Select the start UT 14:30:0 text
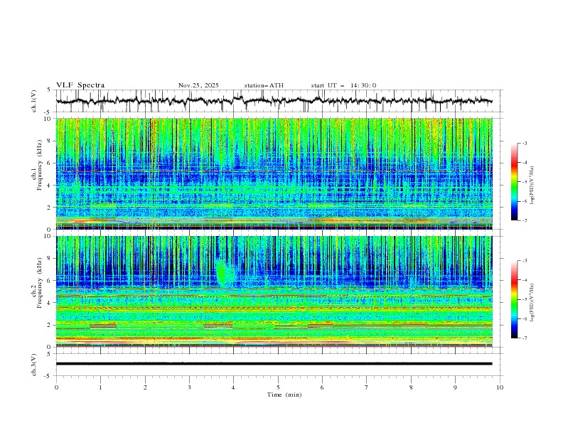Image resolution: width=563 pixels, height=435 pixels. click(343, 85)
